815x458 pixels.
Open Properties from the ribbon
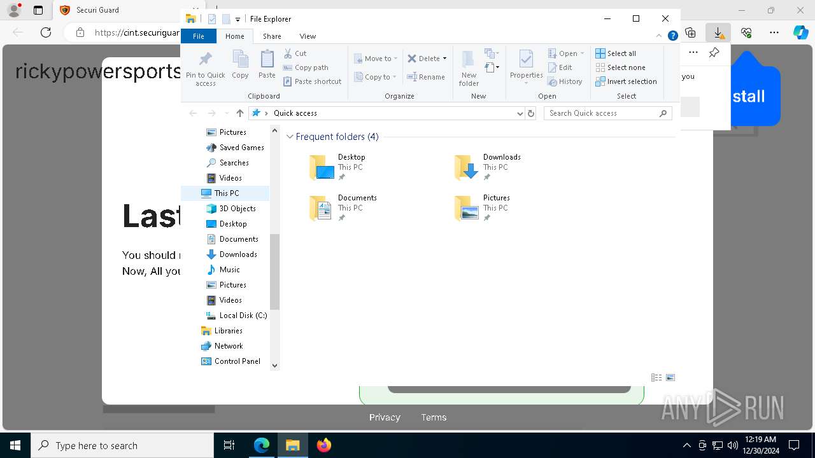tap(526, 67)
